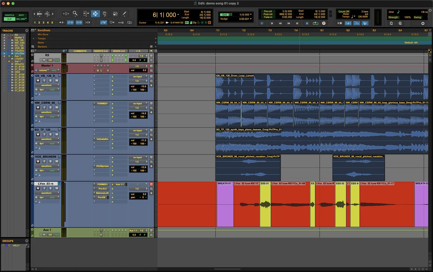Viewport: 433px width, 272px height.
Task: Click the go to end transport button
Action: point(297,23)
